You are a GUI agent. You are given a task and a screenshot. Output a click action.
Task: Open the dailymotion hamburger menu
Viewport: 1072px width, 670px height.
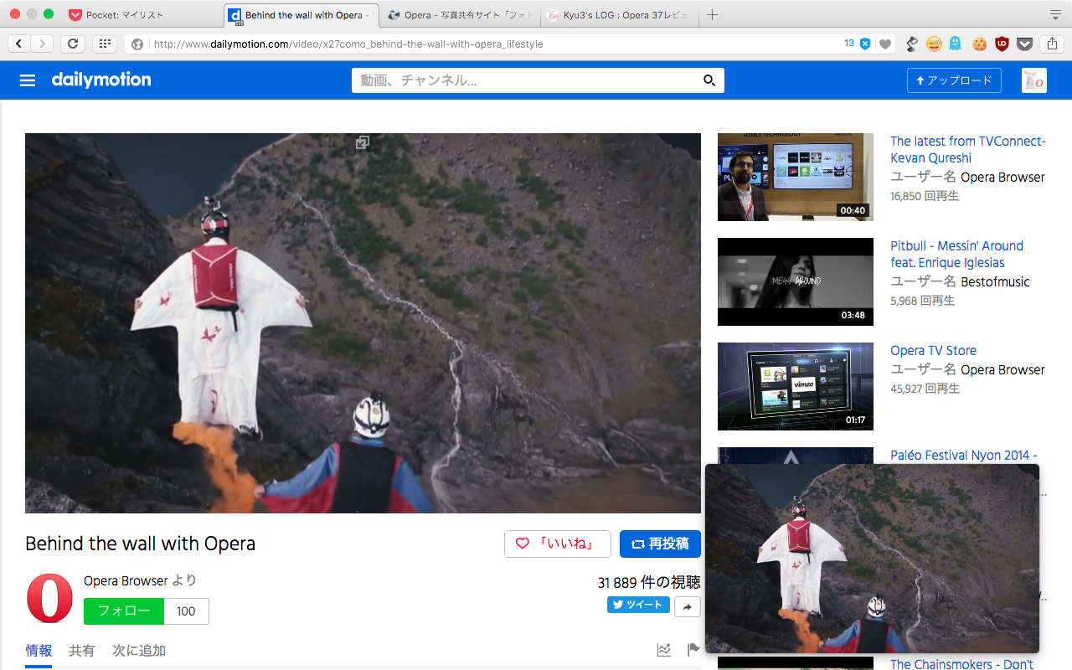(28, 80)
